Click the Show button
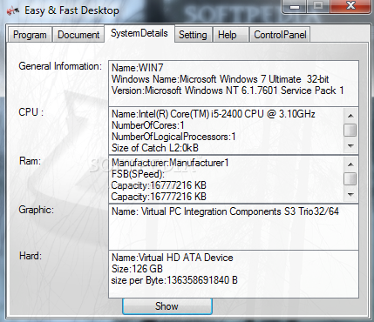 (167, 306)
